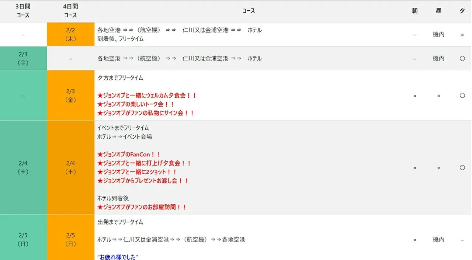Select the orange 2/5 (日) date cell
The width and height of the screenshot is (472, 260).
(x=70, y=238)
